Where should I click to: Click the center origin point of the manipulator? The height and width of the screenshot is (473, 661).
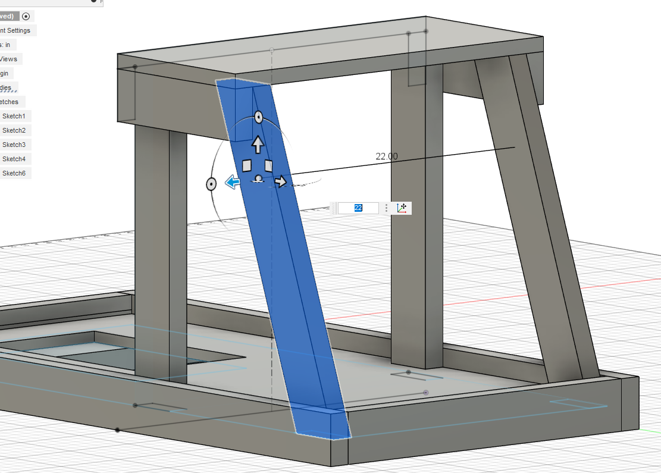tap(259, 178)
